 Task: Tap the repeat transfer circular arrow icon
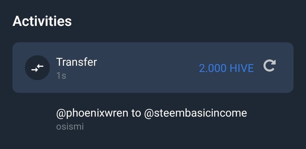269,66
